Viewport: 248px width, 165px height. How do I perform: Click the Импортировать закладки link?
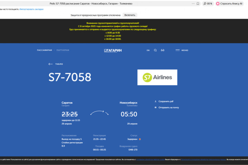31,9
